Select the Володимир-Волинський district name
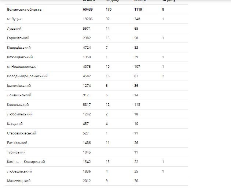Image resolution: width=231 pixels, height=189 pixels. coord(27,76)
